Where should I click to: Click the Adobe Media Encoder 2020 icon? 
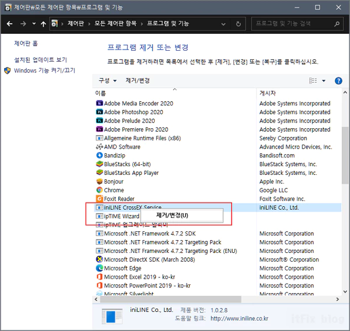(x=99, y=103)
